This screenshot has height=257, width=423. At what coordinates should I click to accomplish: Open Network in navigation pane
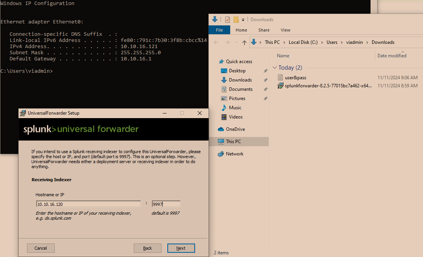pyautogui.click(x=234, y=154)
